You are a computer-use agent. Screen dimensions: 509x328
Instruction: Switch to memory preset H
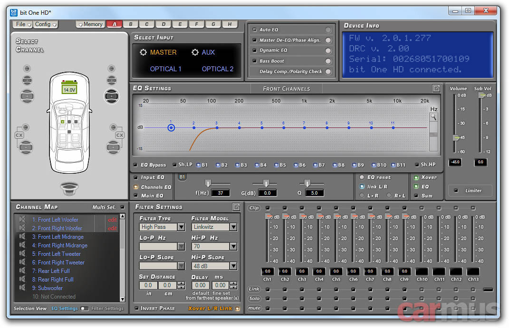pyautogui.click(x=230, y=24)
